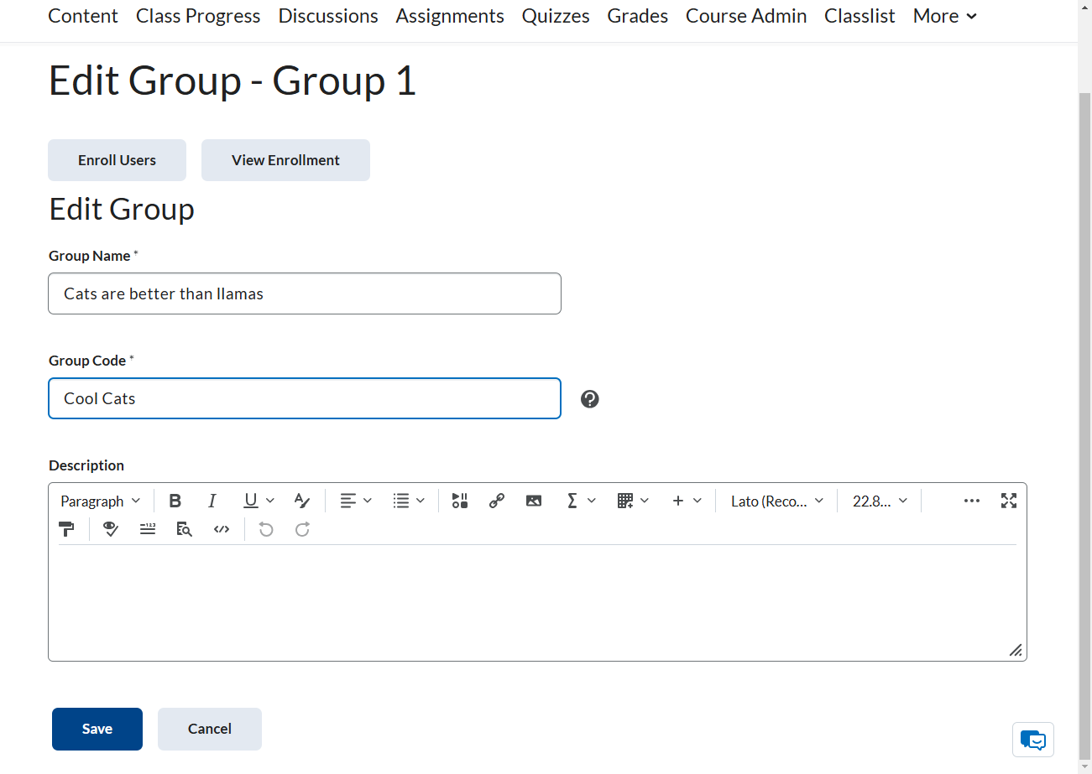Cancel editing the group
The width and height of the screenshot is (1092, 774).
pyautogui.click(x=210, y=729)
